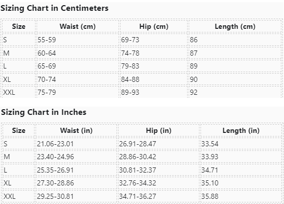Click the 34.71-36.27 hip cell
The width and height of the screenshot is (284, 204).
(159, 196)
